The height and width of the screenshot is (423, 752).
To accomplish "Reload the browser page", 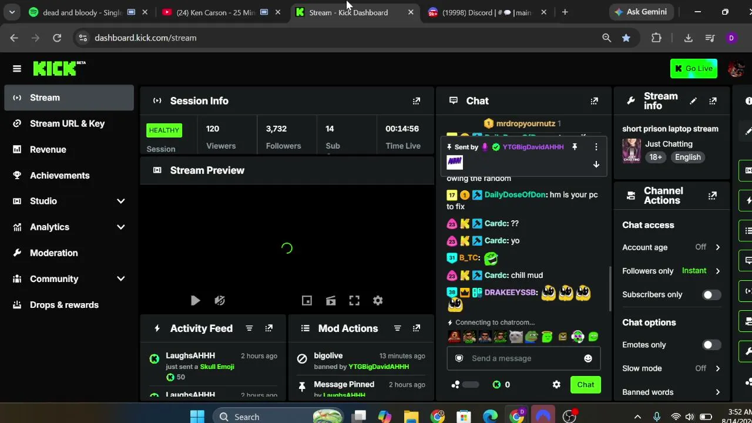I will [57, 38].
